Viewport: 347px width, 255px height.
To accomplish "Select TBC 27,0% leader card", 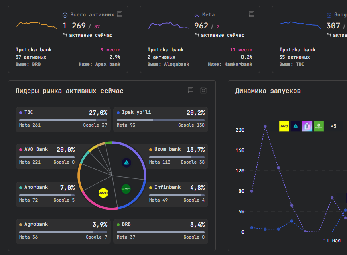I will pos(63,119).
